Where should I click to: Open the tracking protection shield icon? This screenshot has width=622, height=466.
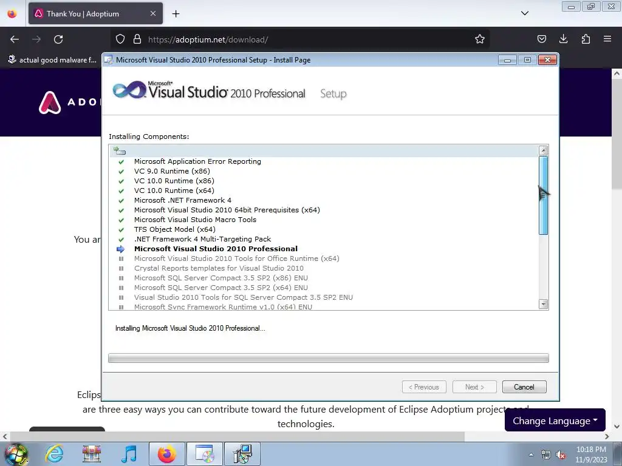120,39
